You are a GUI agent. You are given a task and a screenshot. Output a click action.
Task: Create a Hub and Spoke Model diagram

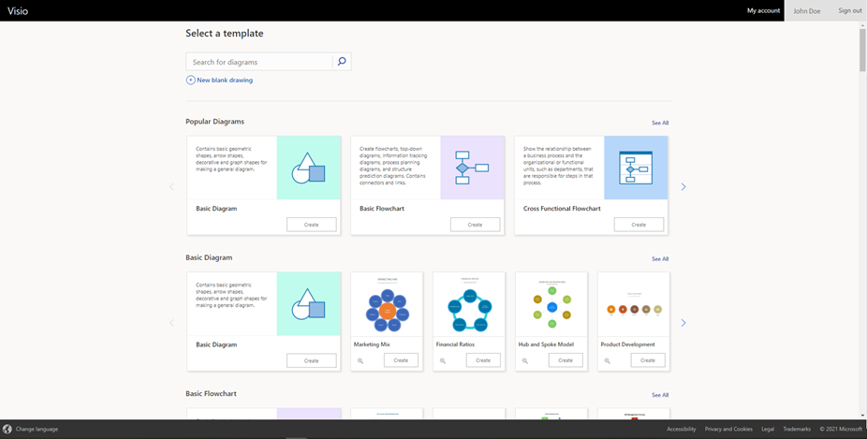pos(566,360)
